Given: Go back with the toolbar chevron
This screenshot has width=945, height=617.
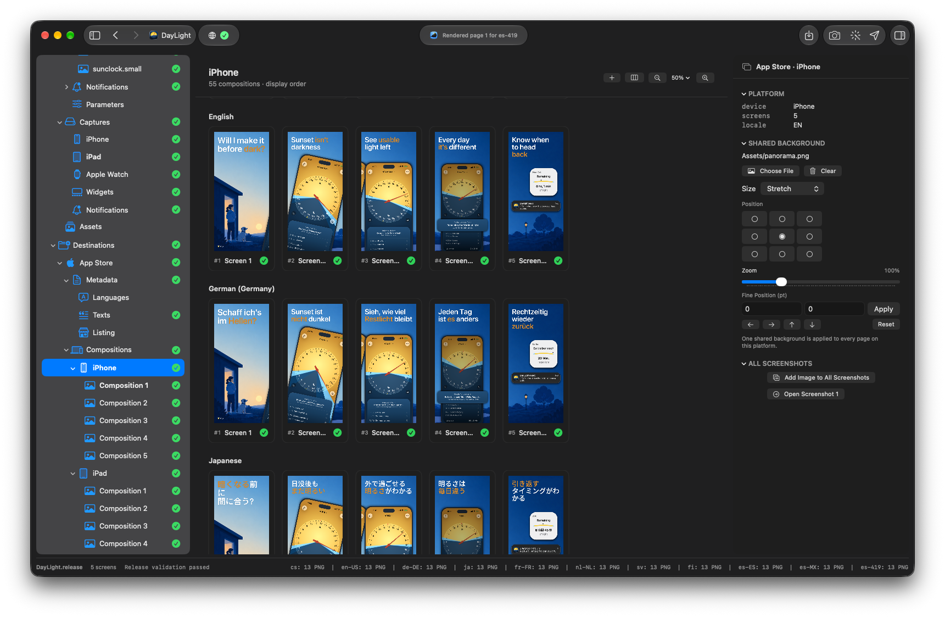Looking at the screenshot, I should (x=115, y=35).
